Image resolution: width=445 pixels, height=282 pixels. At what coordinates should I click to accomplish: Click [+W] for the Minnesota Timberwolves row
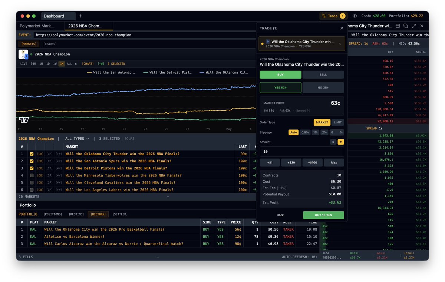tap(59, 175)
